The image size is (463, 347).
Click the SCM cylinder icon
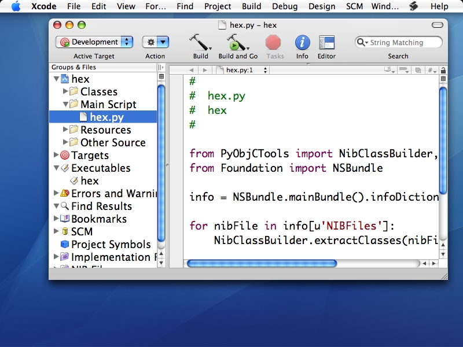coord(65,231)
